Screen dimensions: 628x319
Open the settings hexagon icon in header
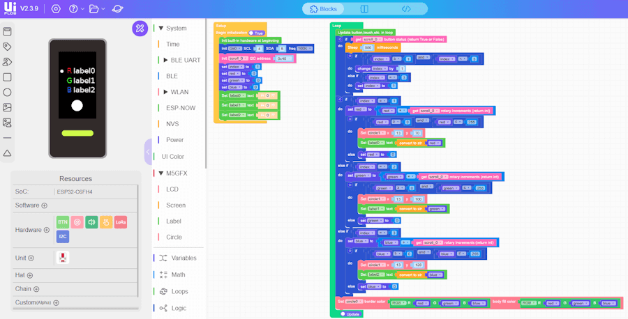(56, 9)
